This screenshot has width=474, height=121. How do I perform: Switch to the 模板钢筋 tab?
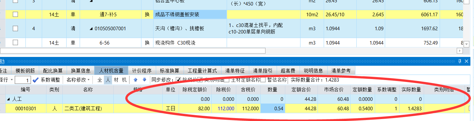[x=25, y=71]
